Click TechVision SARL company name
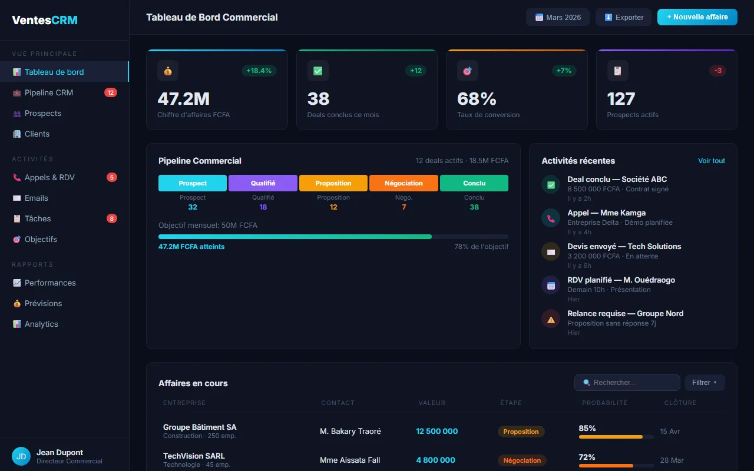Viewport: 754px width, 471px height. point(194,456)
